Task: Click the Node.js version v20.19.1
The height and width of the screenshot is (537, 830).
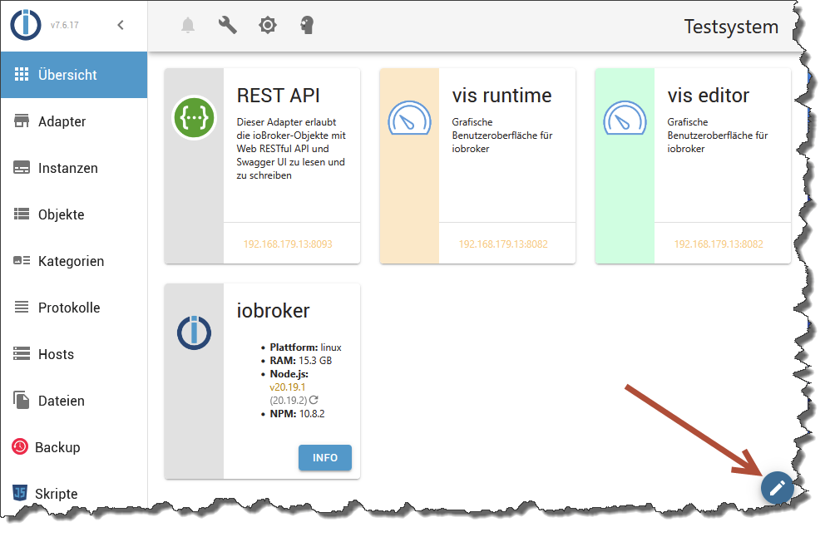Action: 288,387
